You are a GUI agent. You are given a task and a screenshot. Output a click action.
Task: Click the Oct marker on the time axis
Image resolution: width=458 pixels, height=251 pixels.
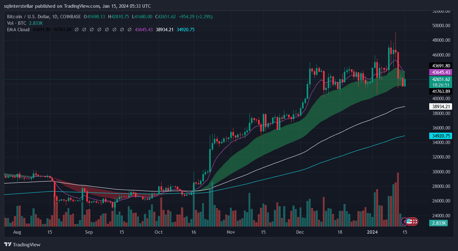click(158, 232)
